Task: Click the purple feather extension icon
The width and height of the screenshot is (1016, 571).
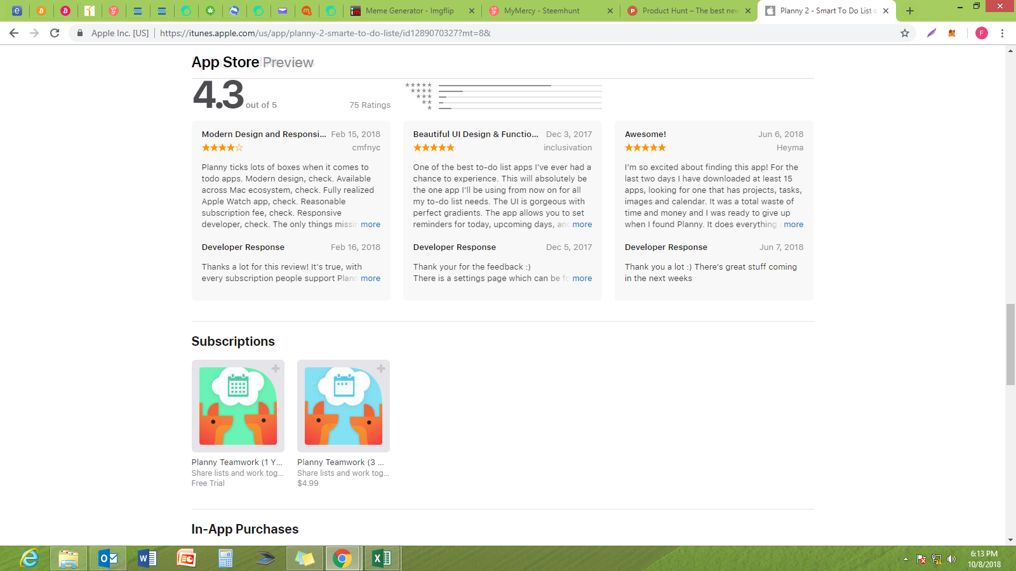Action: click(932, 33)
